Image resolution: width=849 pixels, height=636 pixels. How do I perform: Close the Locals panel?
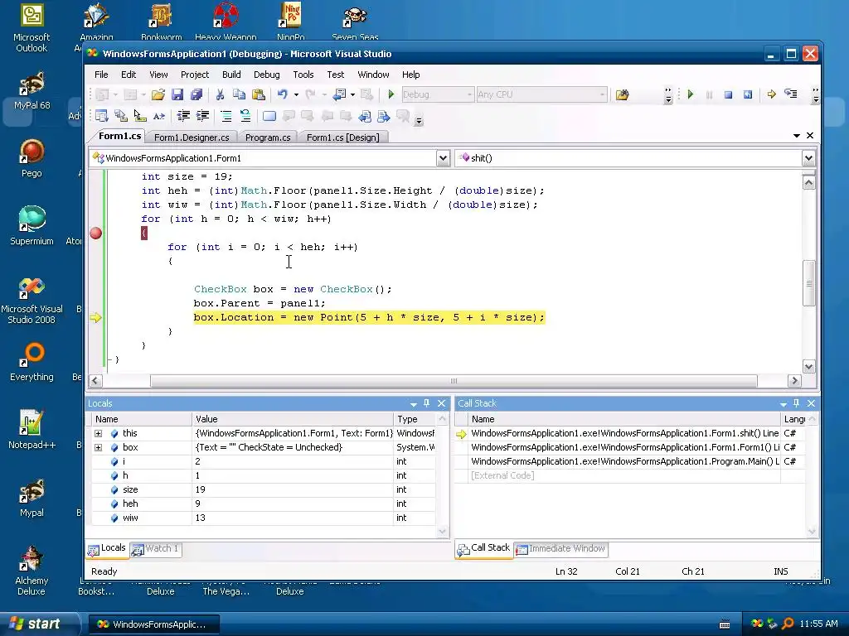point(441,403)
